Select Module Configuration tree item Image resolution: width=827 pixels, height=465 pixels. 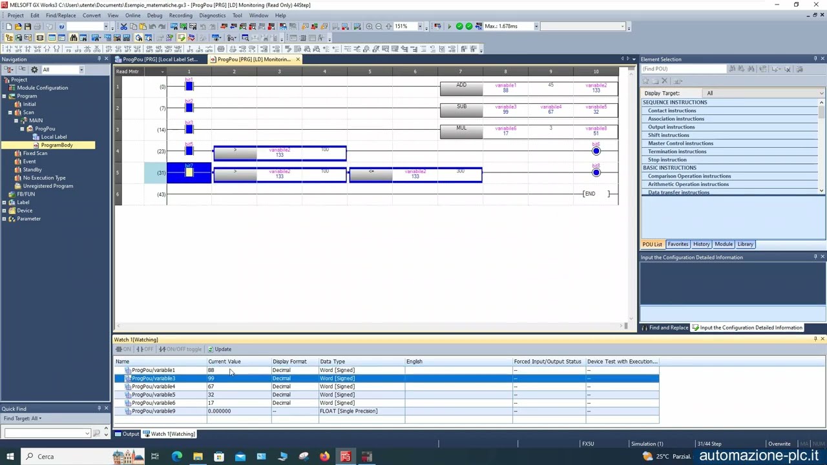click(42, 88)
